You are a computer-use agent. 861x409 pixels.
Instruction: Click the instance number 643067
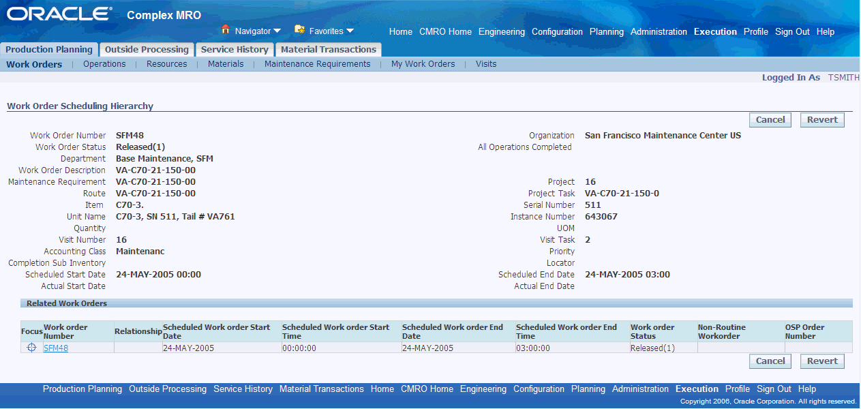point(601,217)
